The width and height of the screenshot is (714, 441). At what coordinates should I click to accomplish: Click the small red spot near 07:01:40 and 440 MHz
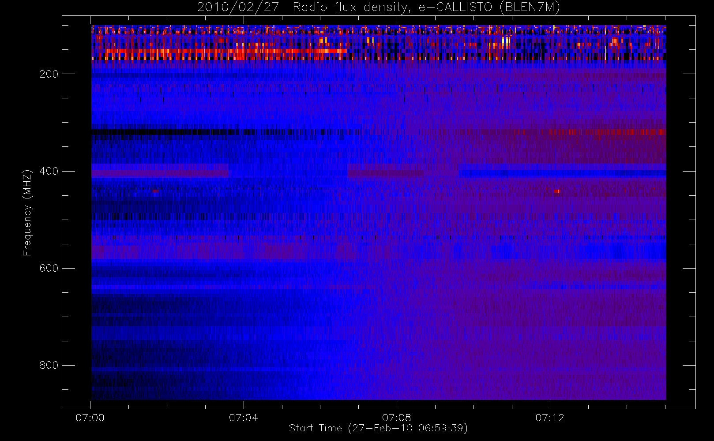[155, 191]
